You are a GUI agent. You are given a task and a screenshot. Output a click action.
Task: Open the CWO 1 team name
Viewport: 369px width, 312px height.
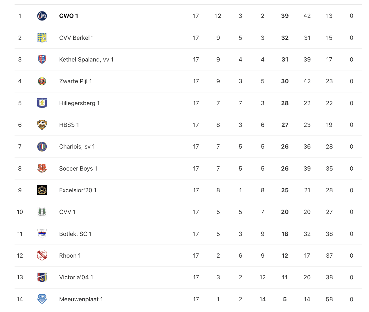click(x=69, y=16)
